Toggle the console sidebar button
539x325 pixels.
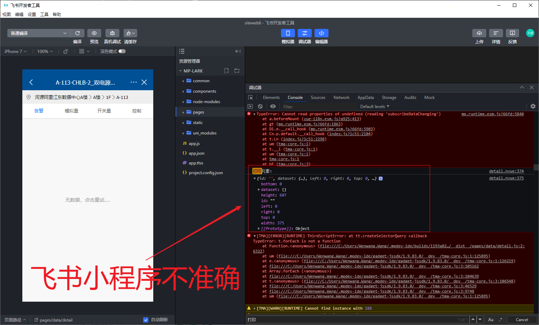(x=250, y=107)
